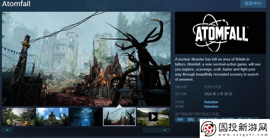
Task: Open the Rebellion publisher link
Action: coord(211,107)
